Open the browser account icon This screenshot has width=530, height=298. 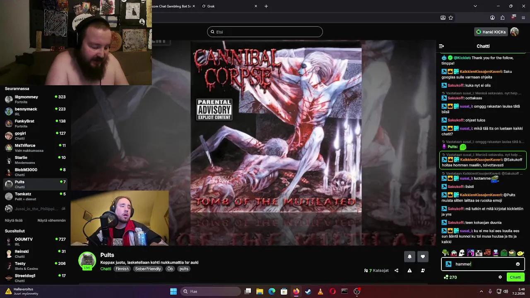[492, 18]
